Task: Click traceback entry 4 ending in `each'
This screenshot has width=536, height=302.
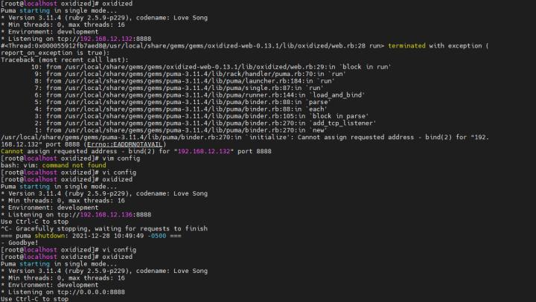Action: [x=181, y=109]
